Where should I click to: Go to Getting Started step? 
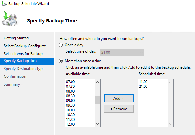point(16,38)
